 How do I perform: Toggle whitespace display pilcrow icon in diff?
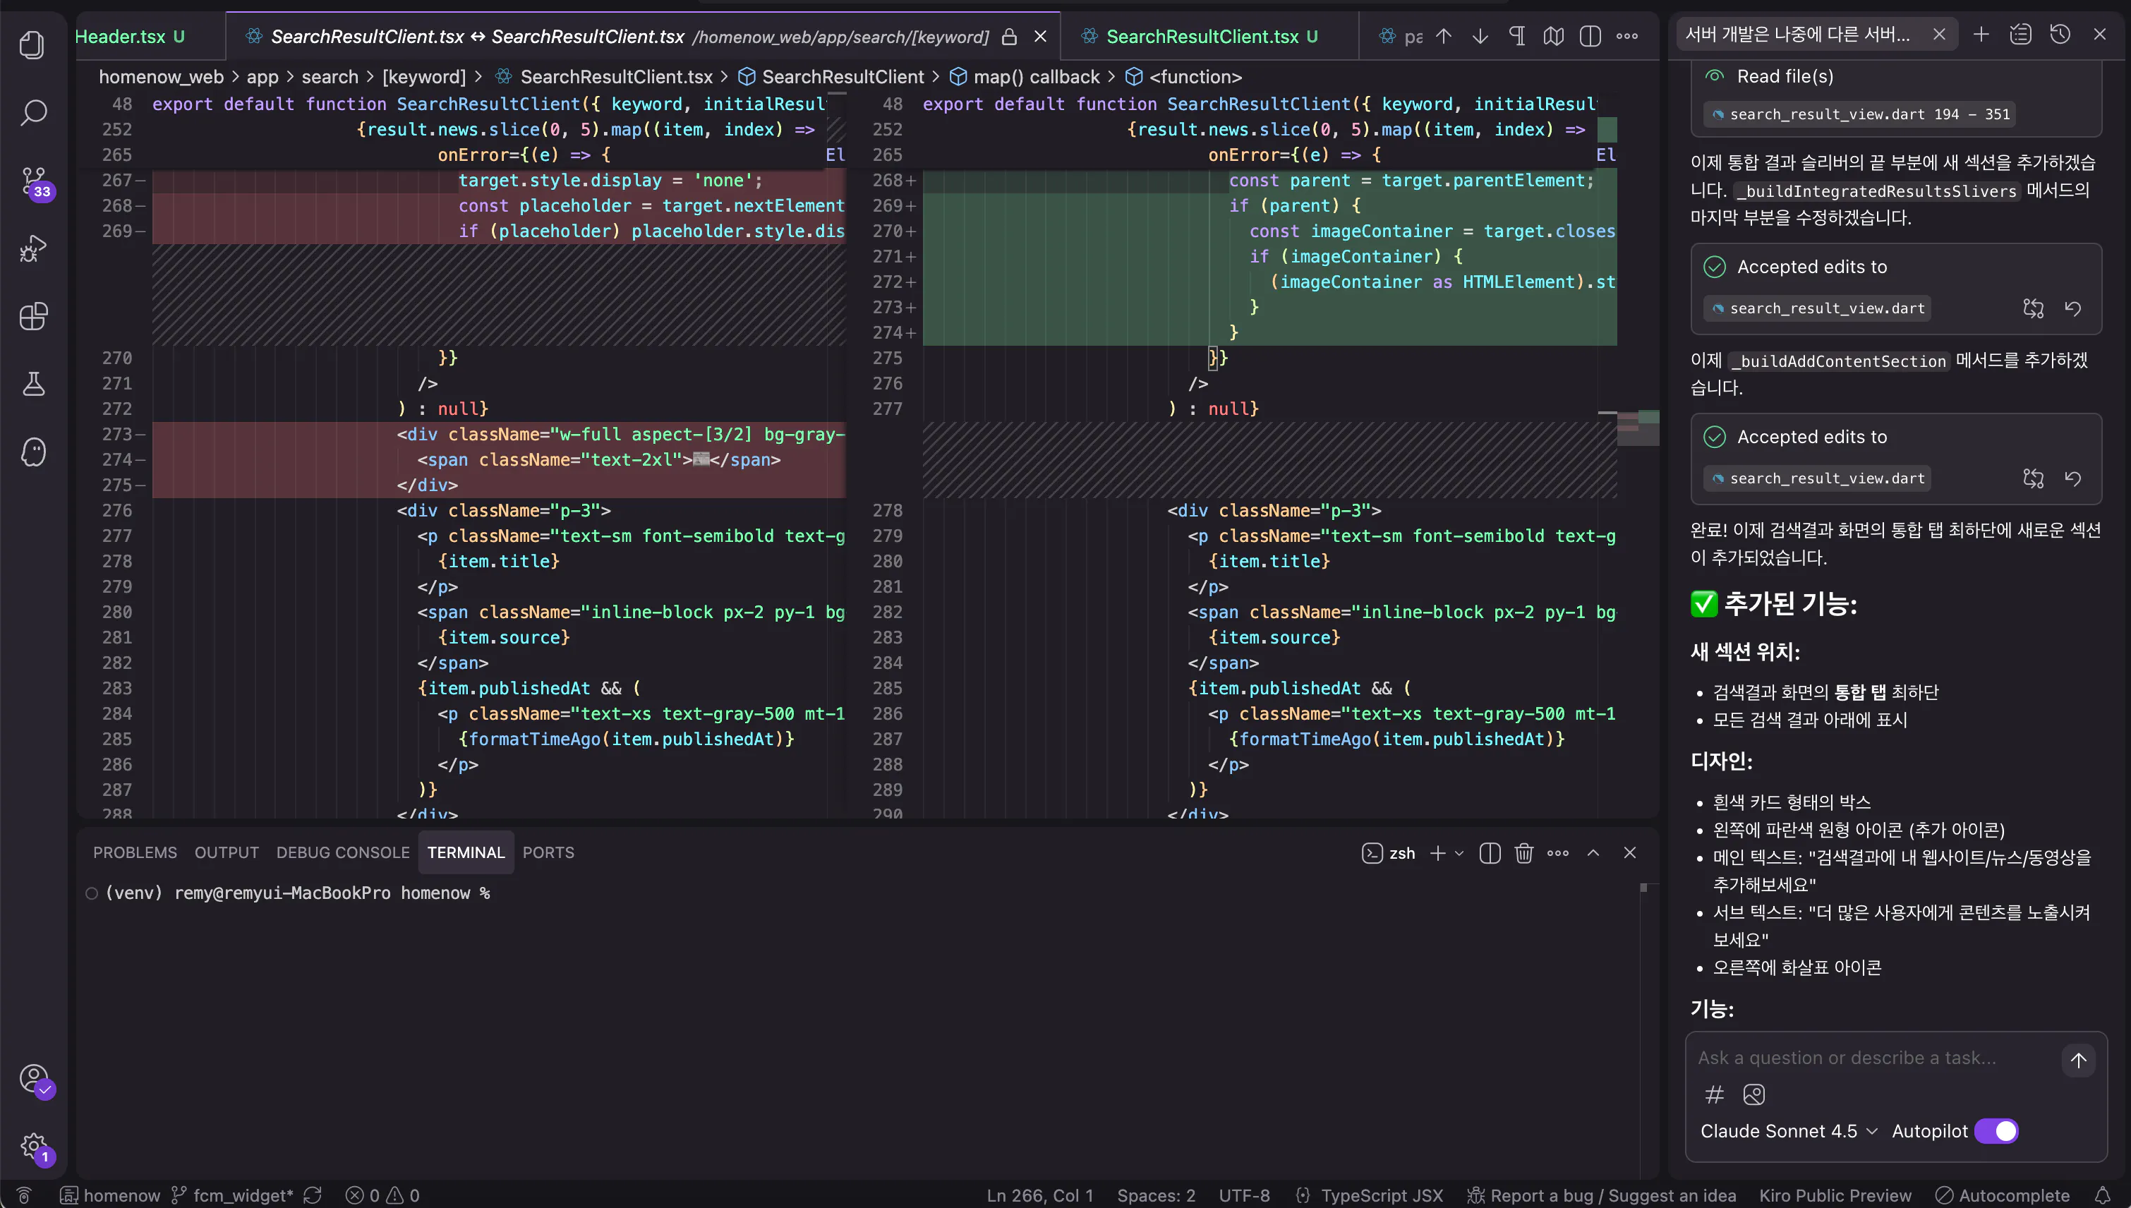1517,37
